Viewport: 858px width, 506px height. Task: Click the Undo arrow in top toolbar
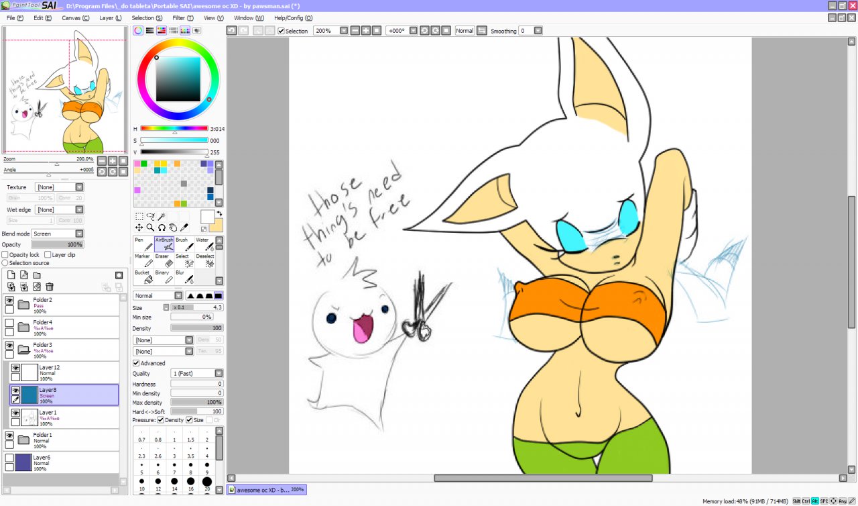click(x=231, y=31)
